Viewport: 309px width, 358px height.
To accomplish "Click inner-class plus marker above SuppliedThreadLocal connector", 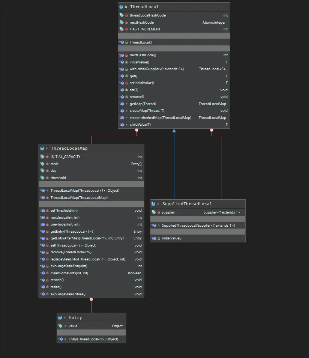I will [211, 130].
